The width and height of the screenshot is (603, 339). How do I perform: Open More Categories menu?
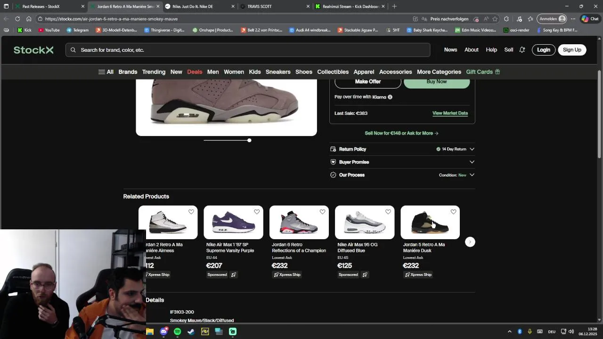439,72
